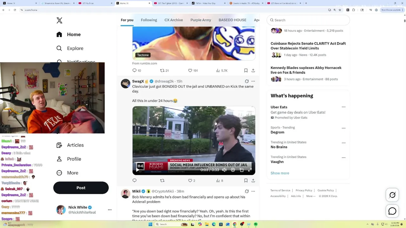406x228 pixels.
Task: Click Grok icon on SwagX post
Action: tap(247, 81)
